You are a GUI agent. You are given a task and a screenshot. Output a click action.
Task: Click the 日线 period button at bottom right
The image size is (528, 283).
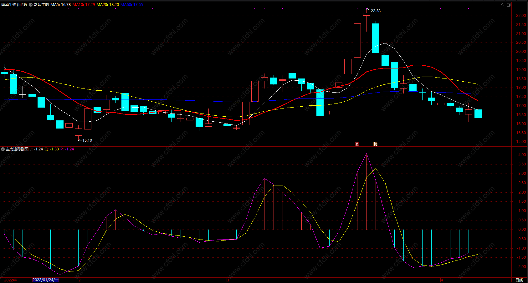[x=519, y=280]
